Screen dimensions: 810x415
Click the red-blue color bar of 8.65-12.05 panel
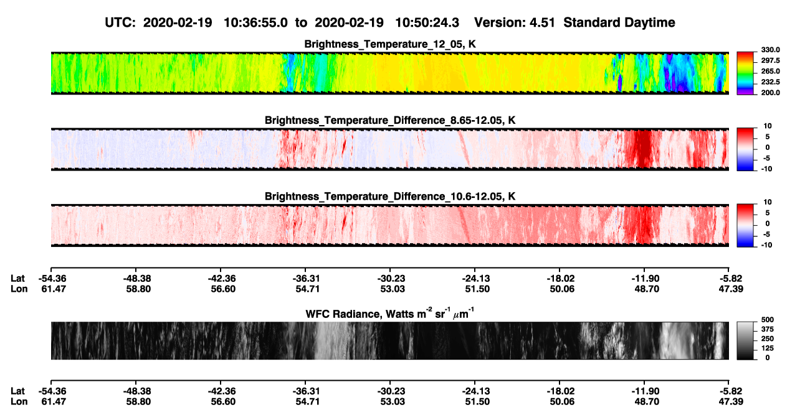point(746,149)
